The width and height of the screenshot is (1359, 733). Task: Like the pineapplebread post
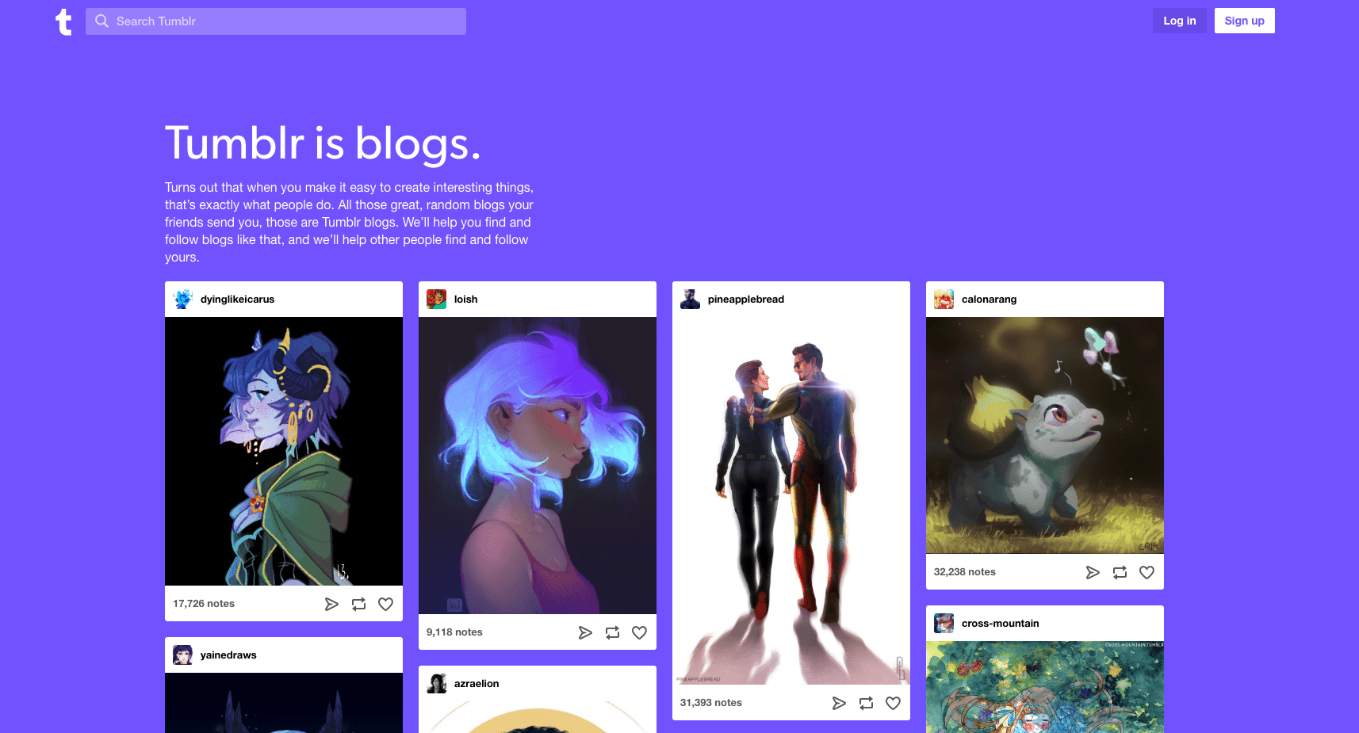tap(893, 703)
